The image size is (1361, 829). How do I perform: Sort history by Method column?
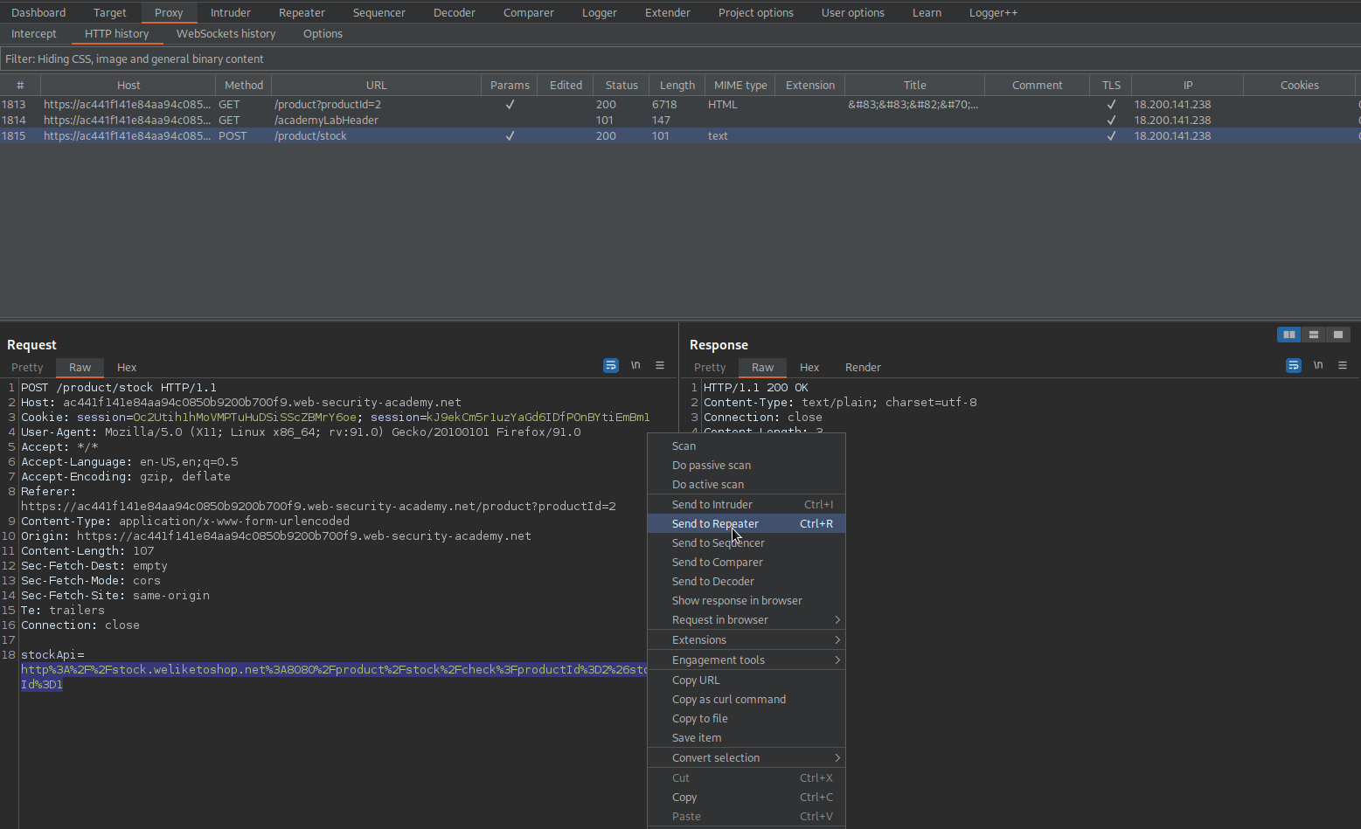(x=244, y=85)
